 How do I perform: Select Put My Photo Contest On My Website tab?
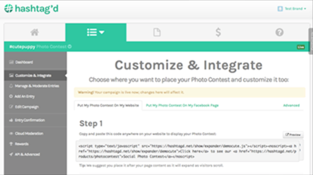pyautogui.click(x=108, y=105)
